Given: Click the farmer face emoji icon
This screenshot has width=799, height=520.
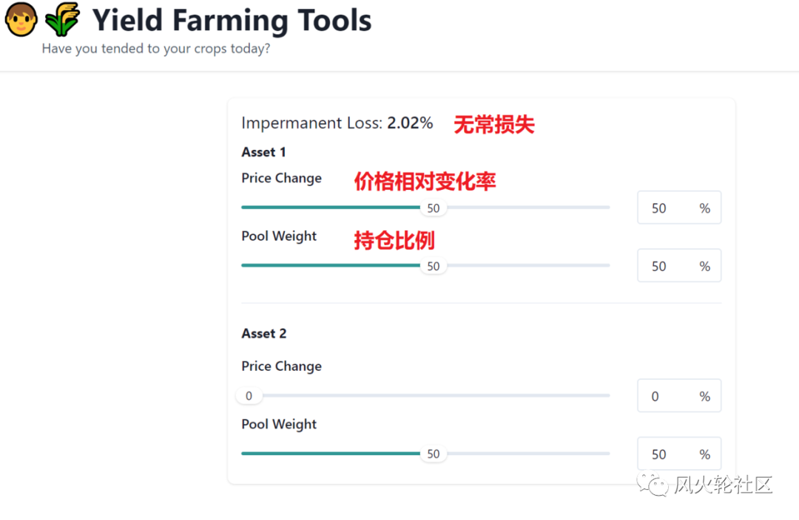Looking at the screenshot, I should click(x=21, y=20).
